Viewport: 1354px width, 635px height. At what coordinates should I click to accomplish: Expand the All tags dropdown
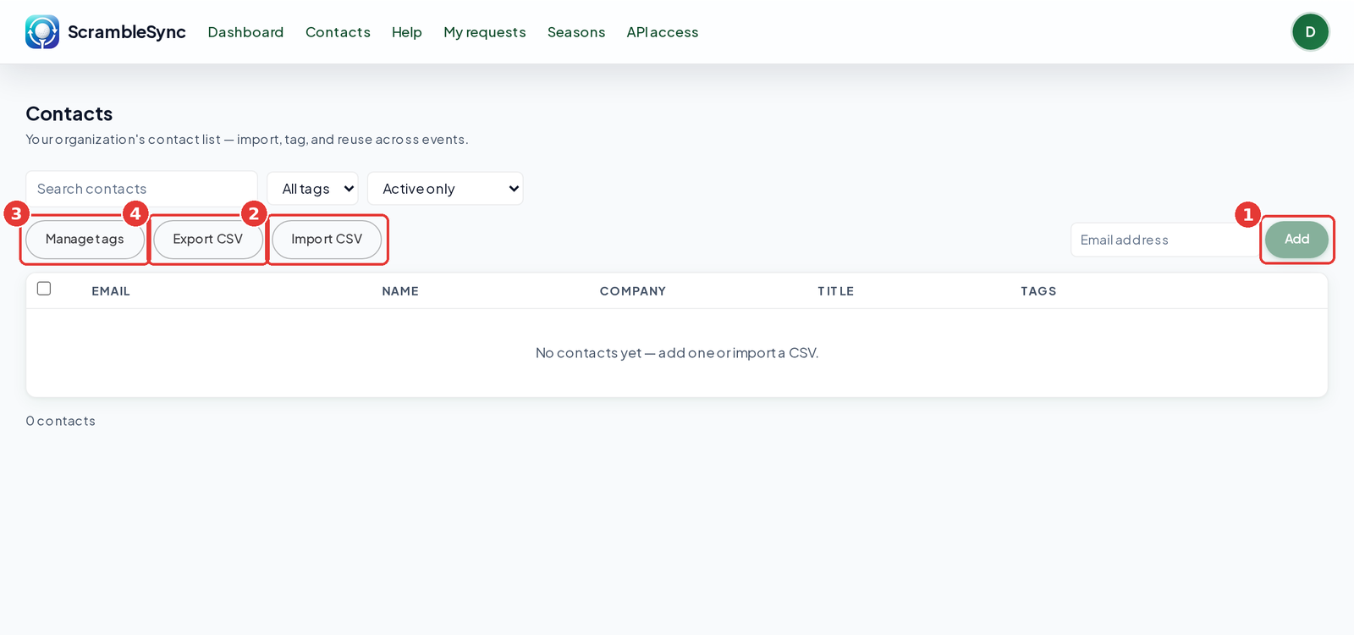(x=312, y=189)
